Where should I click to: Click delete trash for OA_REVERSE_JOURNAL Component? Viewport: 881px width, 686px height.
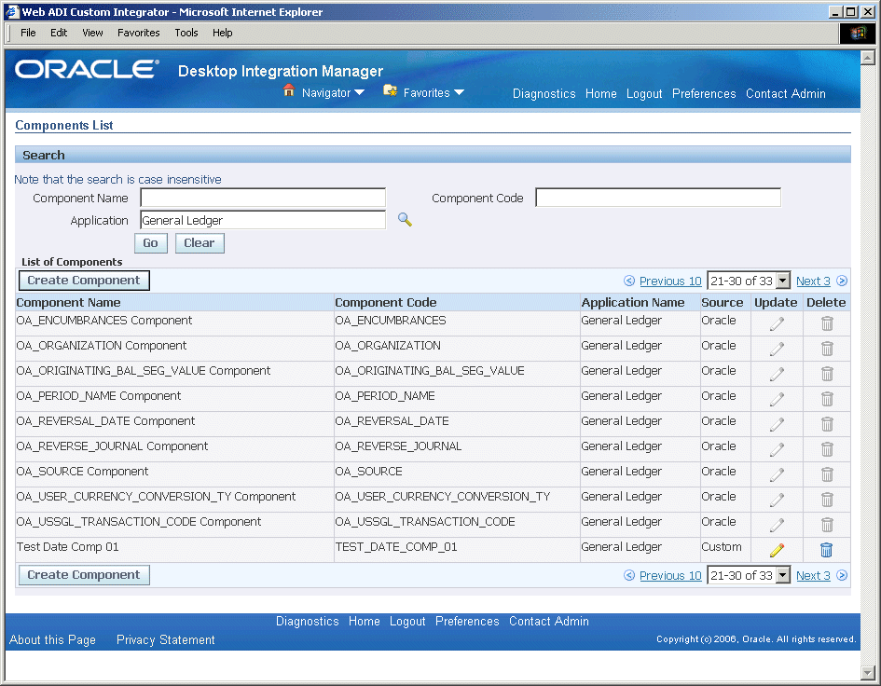tap(827, 449)
